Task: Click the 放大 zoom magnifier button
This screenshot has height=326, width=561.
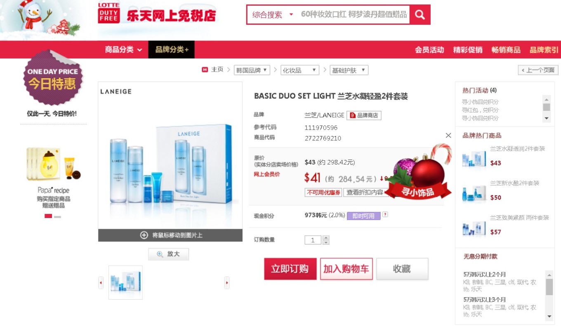Action: pyautogui.click(x=168, y=254)
